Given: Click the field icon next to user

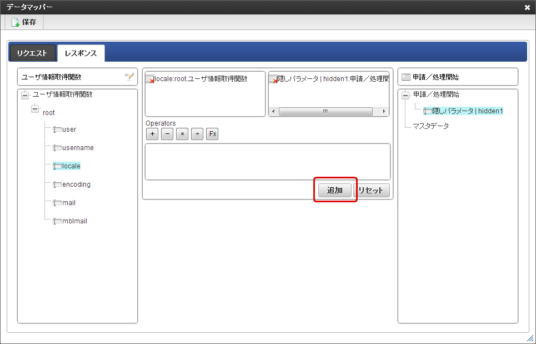Looking at the screenshot, I should pyautogui.click(x=57, y=129).
